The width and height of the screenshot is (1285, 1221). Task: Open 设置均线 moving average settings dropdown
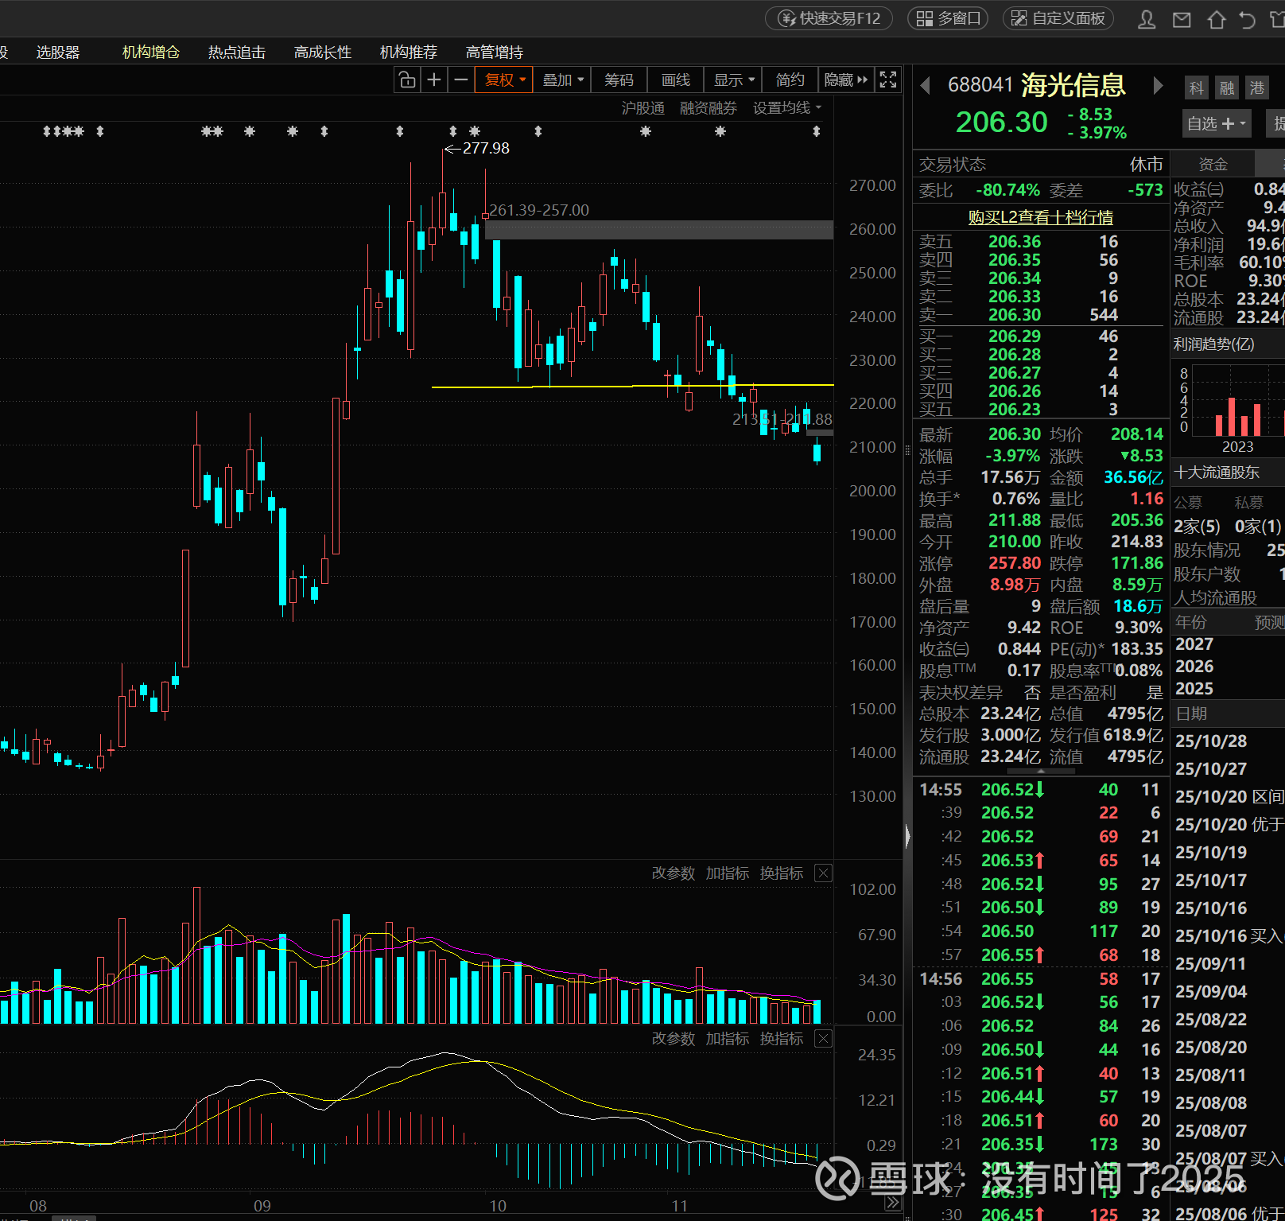tap(787, 108)
